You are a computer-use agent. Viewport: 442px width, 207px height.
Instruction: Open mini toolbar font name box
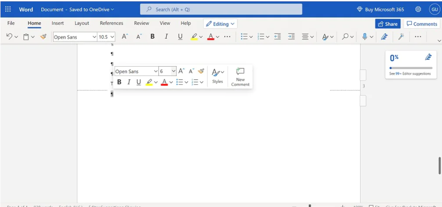pos(137,71)
